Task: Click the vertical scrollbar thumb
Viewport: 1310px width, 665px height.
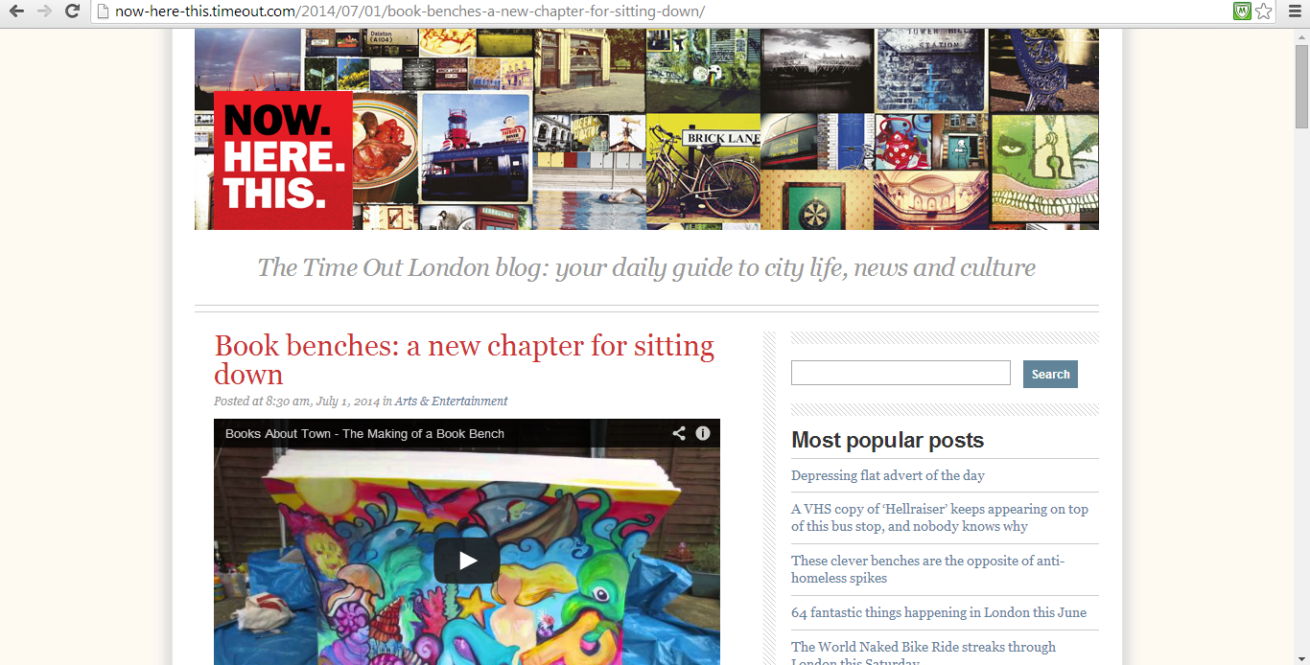Action: point(1301,86)
